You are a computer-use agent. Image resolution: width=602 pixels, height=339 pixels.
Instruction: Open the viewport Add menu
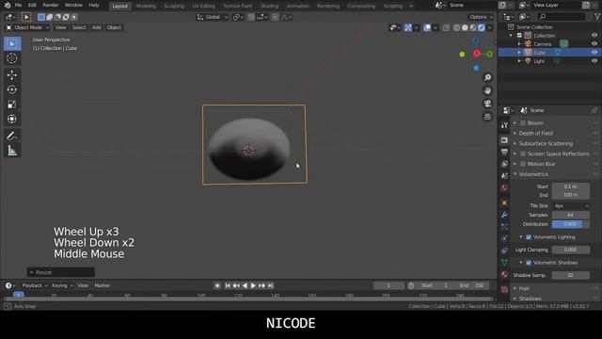[x=96, y=27]
